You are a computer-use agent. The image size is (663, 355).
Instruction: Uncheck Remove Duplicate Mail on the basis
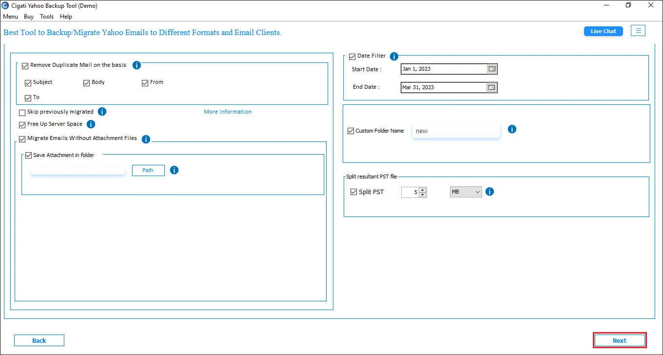(x=25, y=66)
